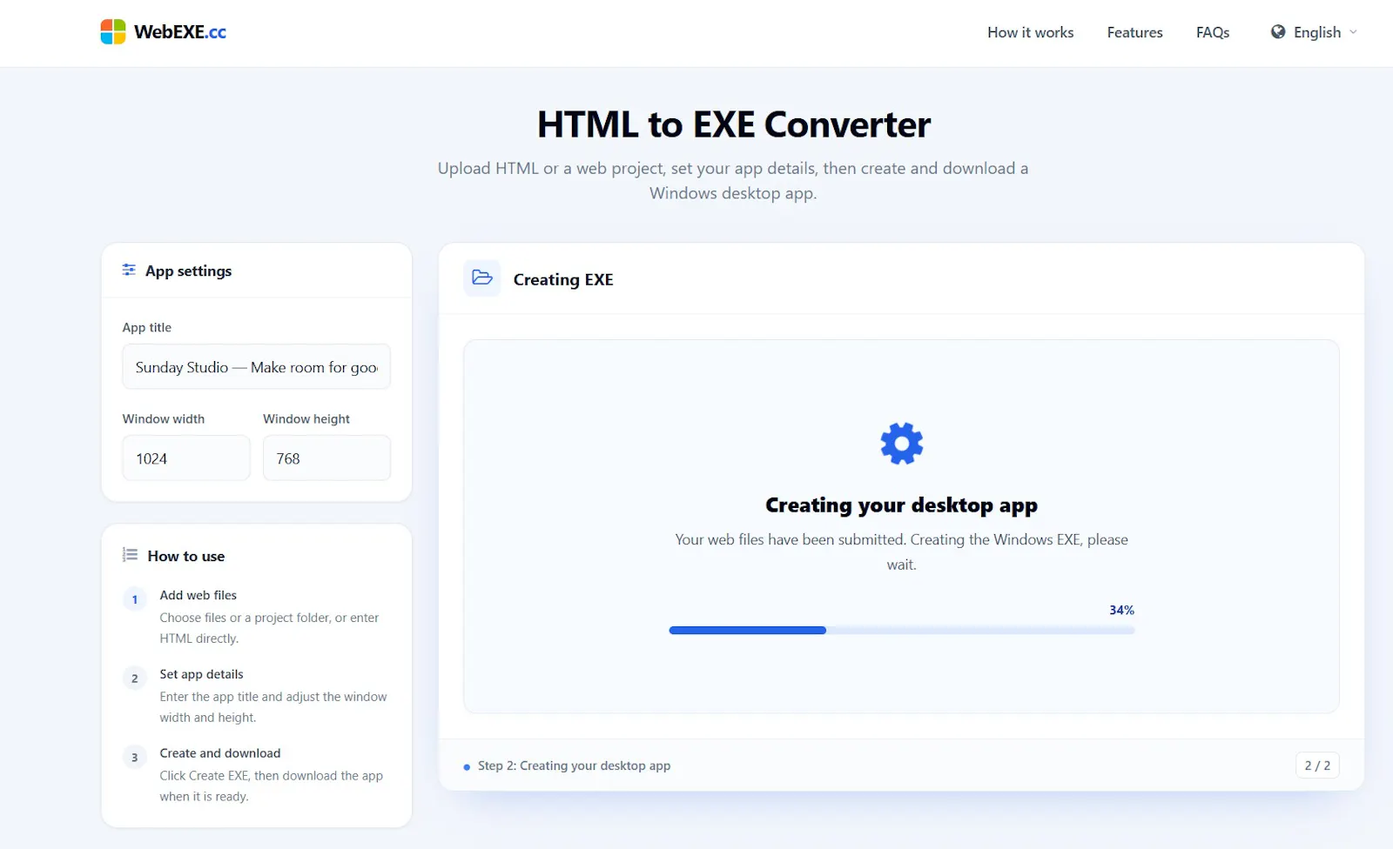Screen dimensions: 1393x849
Task: Click the Add web files step title
Action: pos(199,595)
